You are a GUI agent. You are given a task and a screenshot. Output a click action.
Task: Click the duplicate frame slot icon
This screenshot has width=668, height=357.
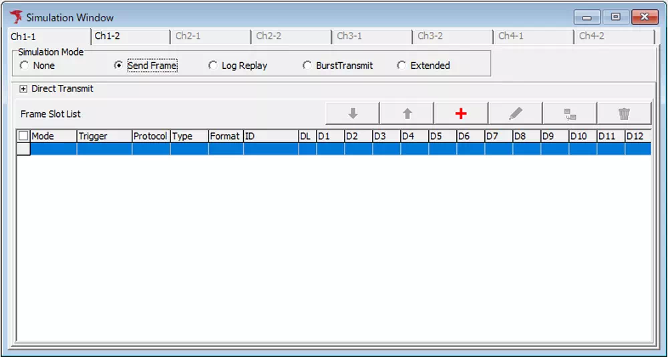[570, 114]
